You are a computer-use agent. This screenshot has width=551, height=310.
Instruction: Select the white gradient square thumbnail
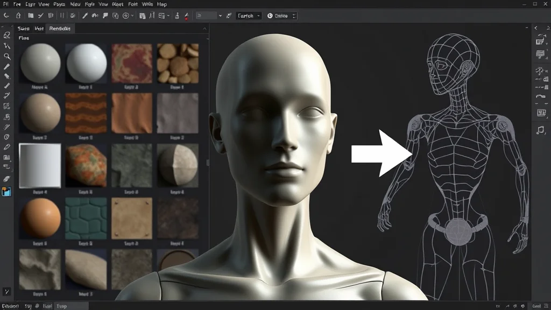pyautogui.click(x=40, y=166)
